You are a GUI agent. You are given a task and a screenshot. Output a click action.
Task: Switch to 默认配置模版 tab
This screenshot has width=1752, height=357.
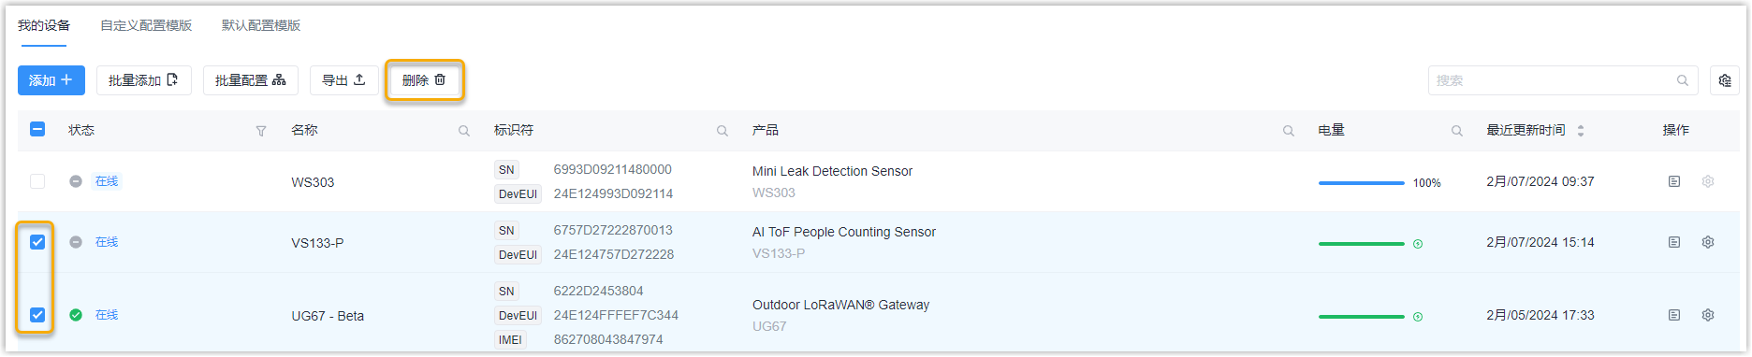(x=261, y=25)
